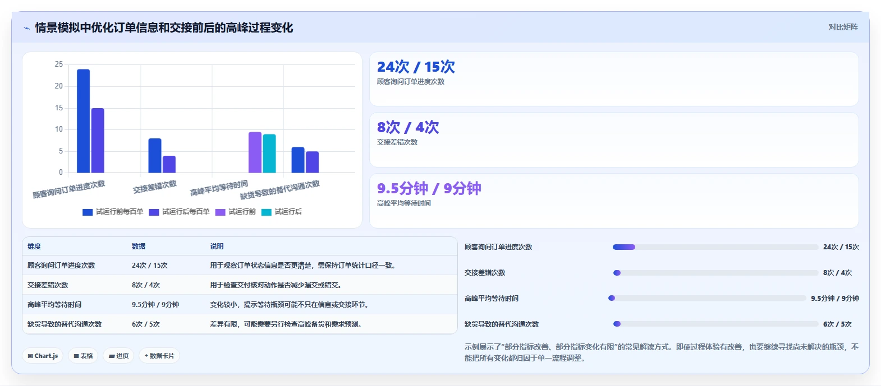This screenshot has width=881, height=386.
Task: Select the 缺货导致的替代沟通次数 table row cell
Action: click(65, 324)
